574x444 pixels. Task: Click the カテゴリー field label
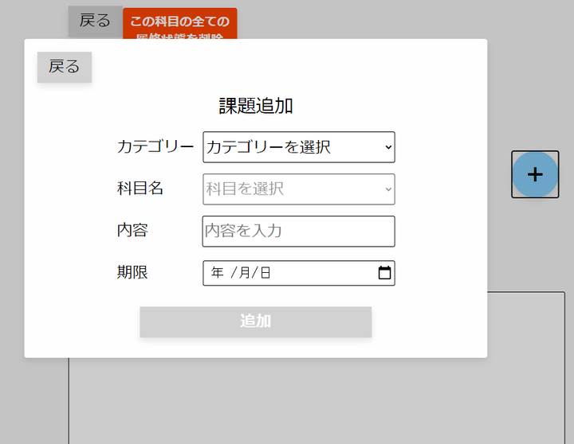(x=155, y=147)
